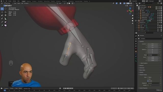Select the Rotate tool

[x=6, y=12]
